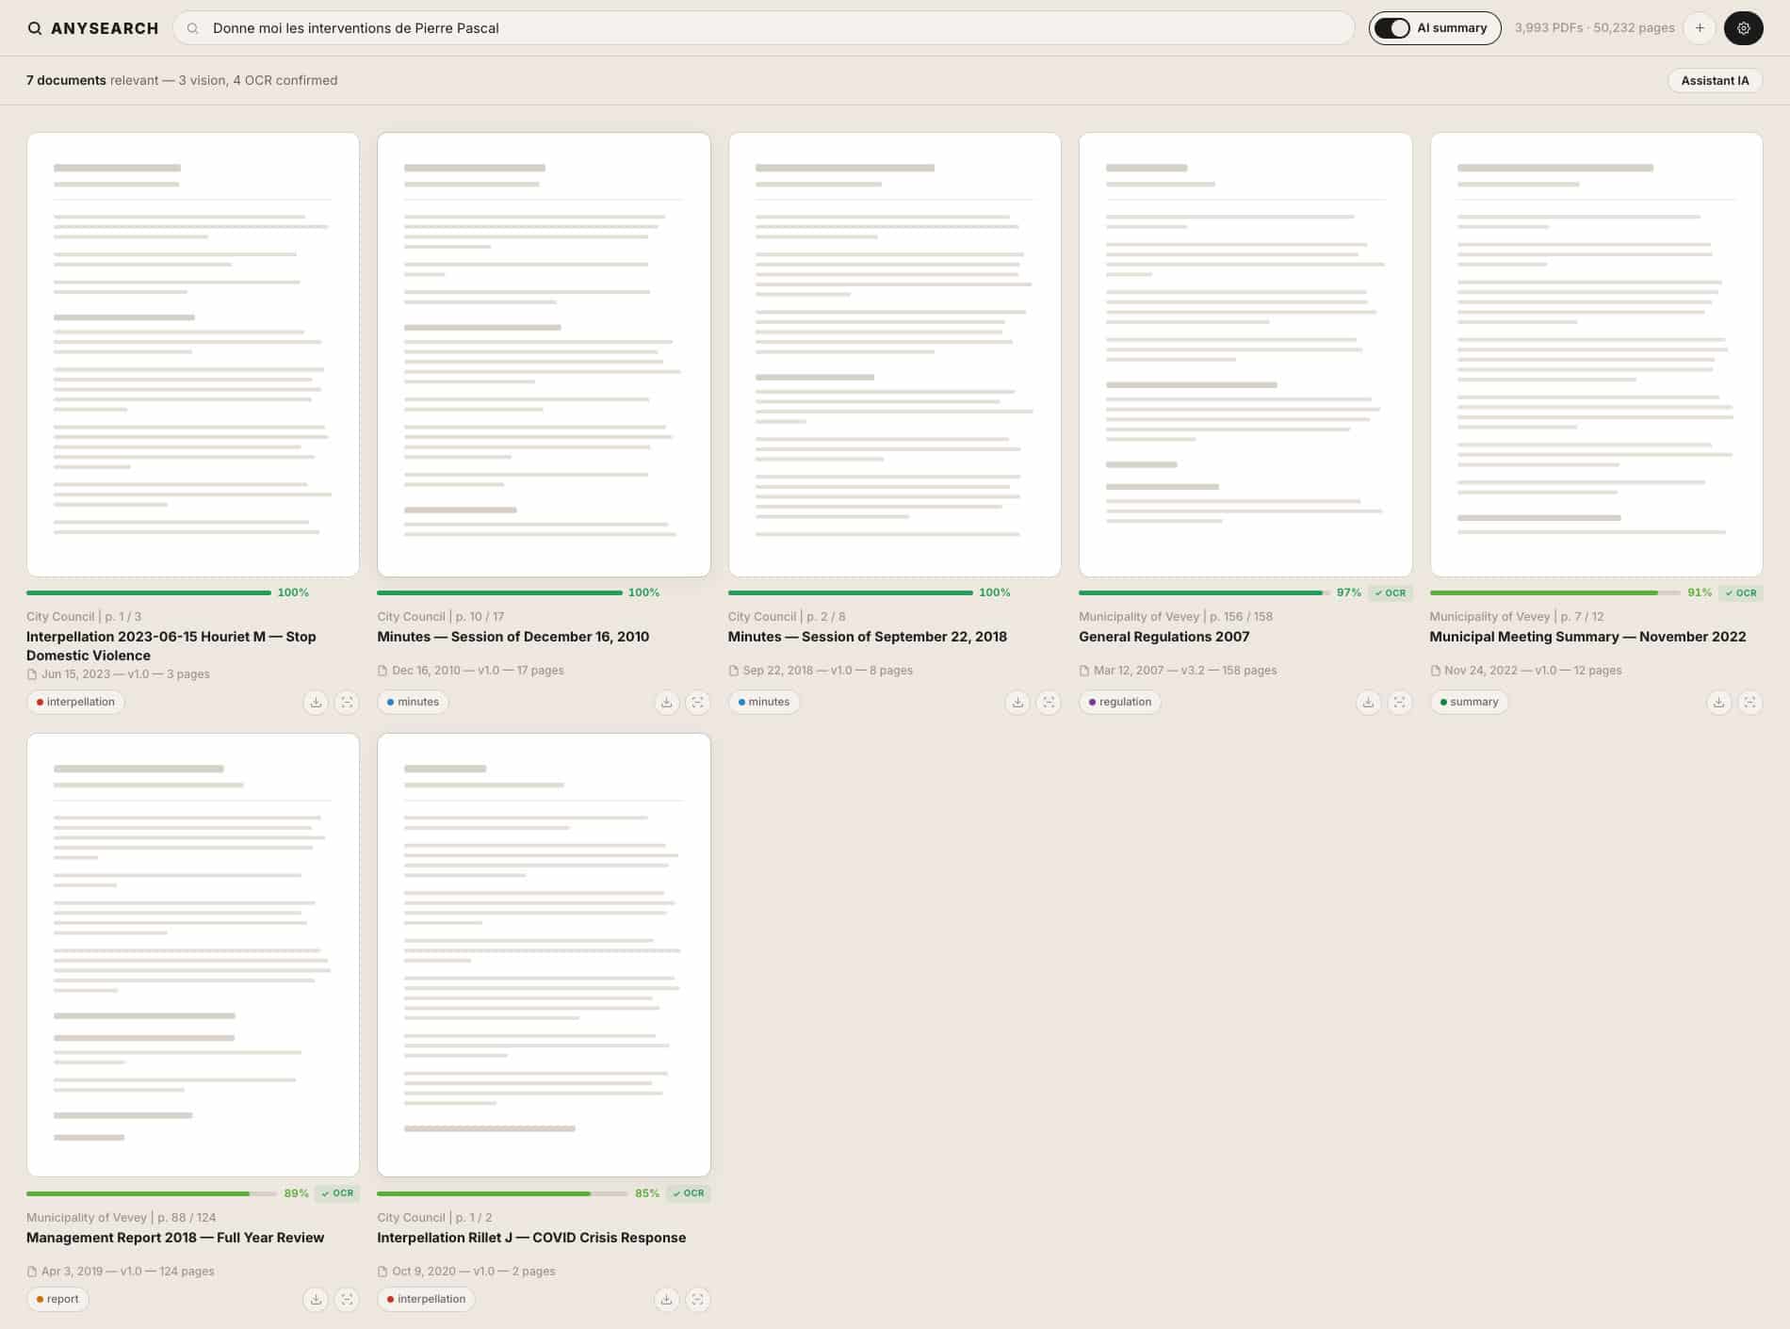Open thumbnail of Municipal Meeting Summary
The height and width of the screenshot is (1329, 1790).
click(1596, 354)
